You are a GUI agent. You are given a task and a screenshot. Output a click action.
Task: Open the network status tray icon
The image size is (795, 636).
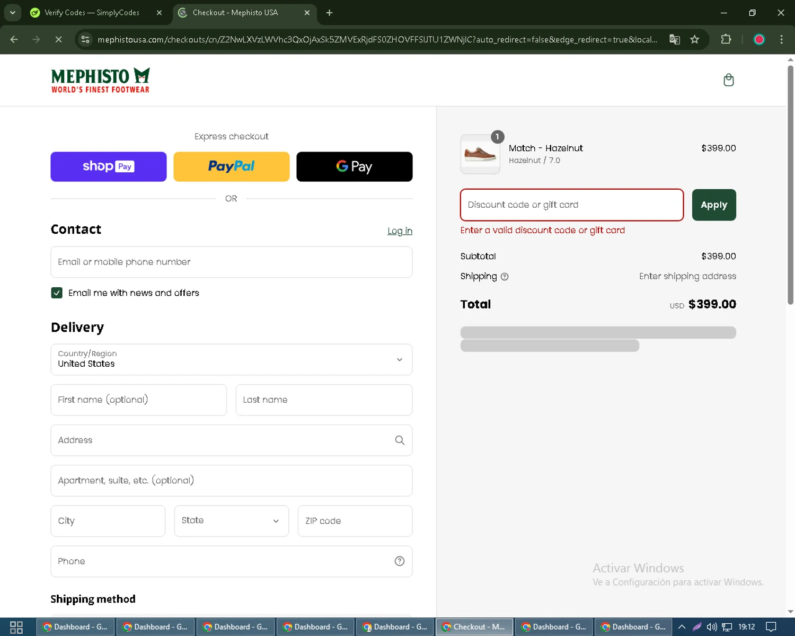pyautogui.click(x=727, y=627)
